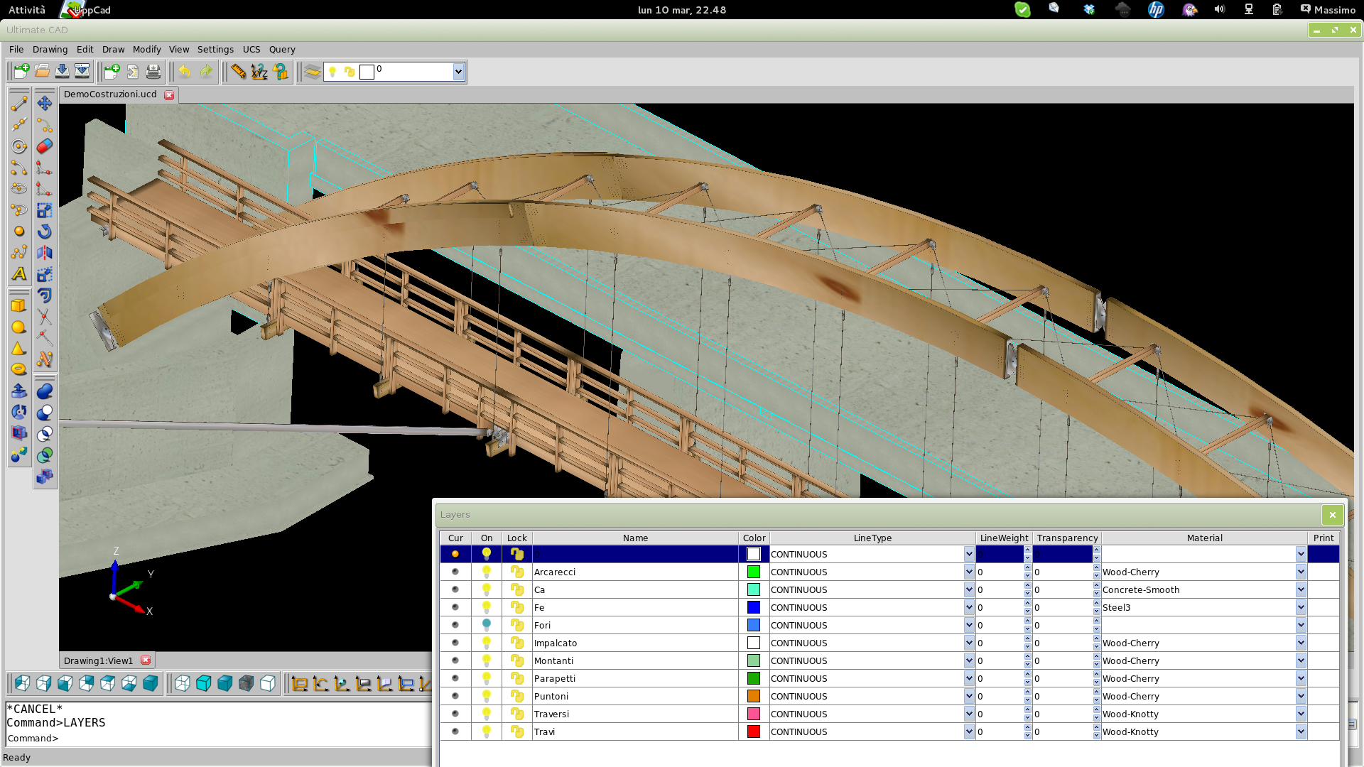
Task: Click the command line input field
Action: click(x=213, y=738)
